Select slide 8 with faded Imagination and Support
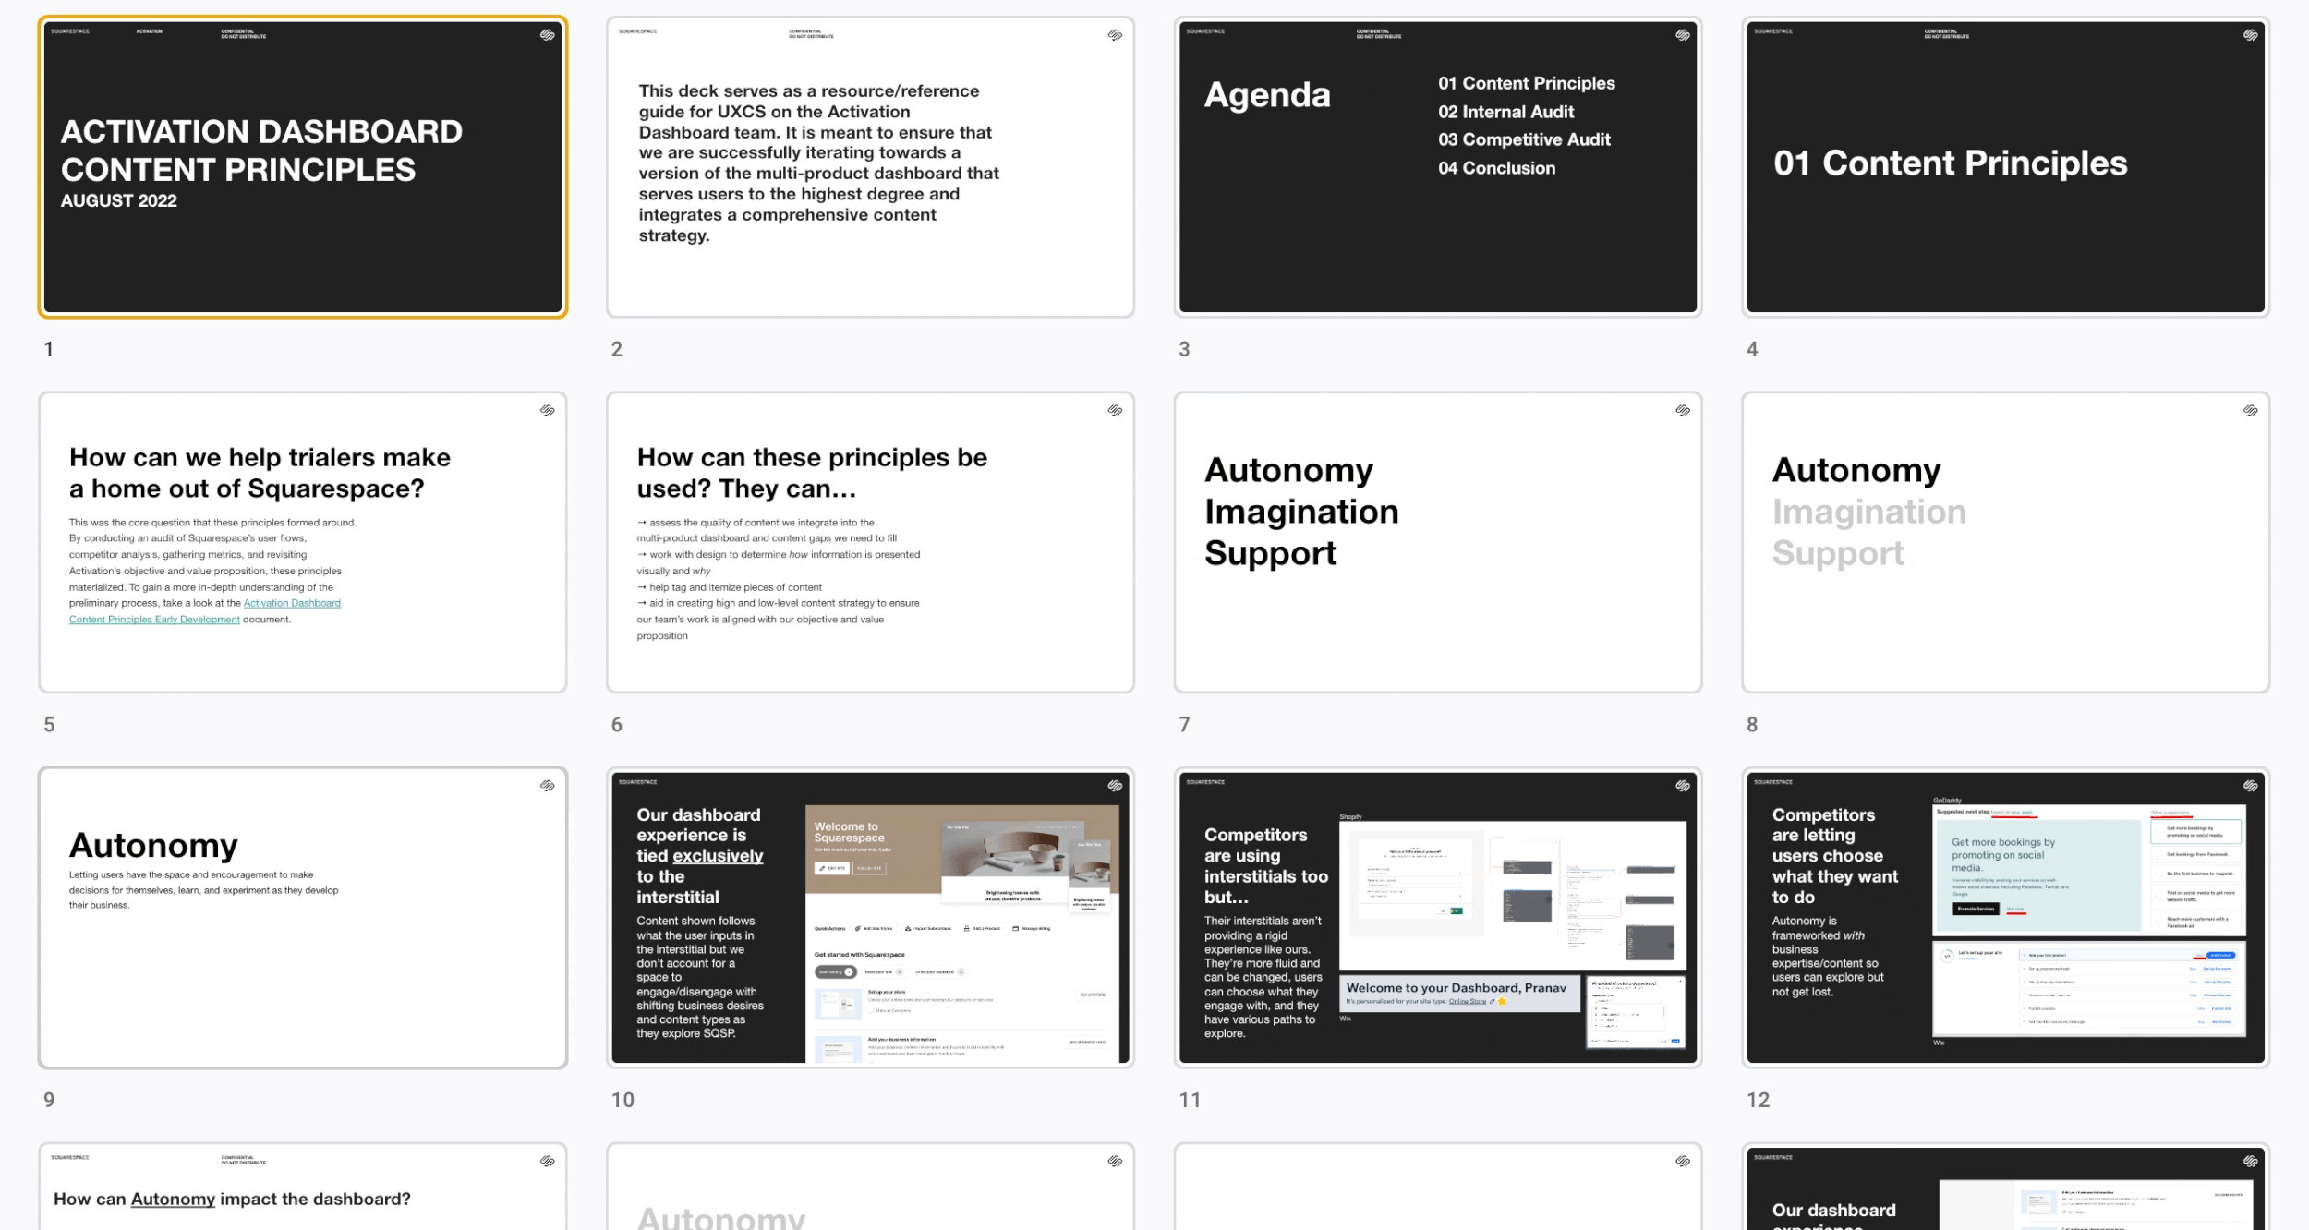 (x=2005, y=542)
